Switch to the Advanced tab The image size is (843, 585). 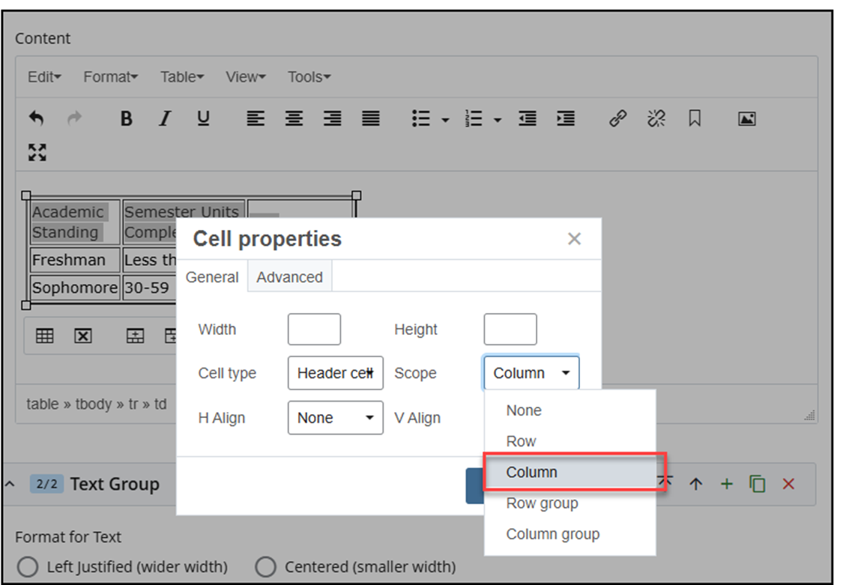[289, 277]
